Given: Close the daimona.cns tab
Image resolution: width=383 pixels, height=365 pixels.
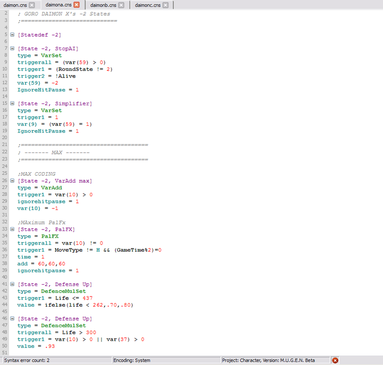Looking at the screenshot, I should click(x=77, y=5).
